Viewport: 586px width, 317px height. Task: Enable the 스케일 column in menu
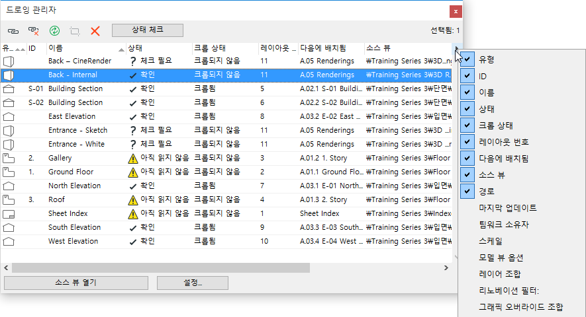[x=491, y=241]
